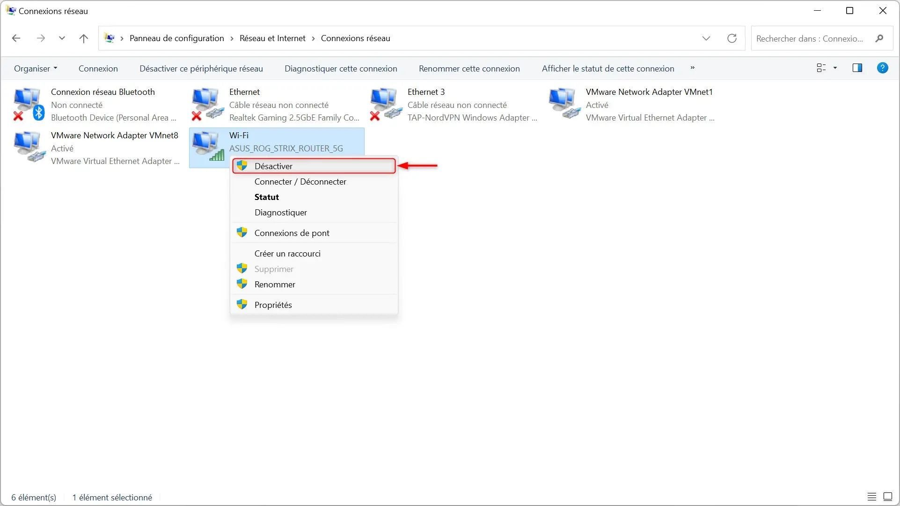Select the Ethernet 3 adapter icon
Image resolution: width=900 pixels, height=506 pixels.
click(386, 104)
